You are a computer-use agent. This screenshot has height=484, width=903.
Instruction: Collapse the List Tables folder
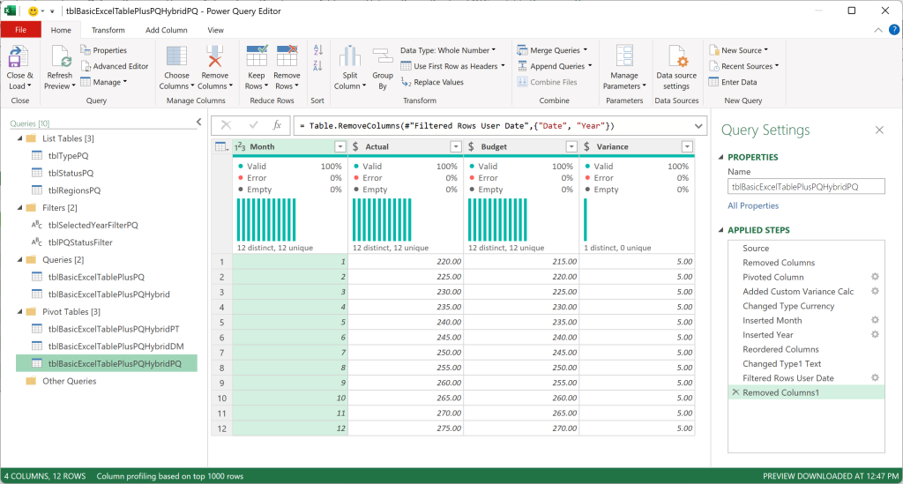coord(20,138)
